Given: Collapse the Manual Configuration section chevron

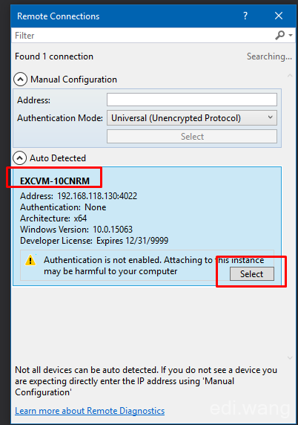Looking at the screenshot, I should pos(20,80).
